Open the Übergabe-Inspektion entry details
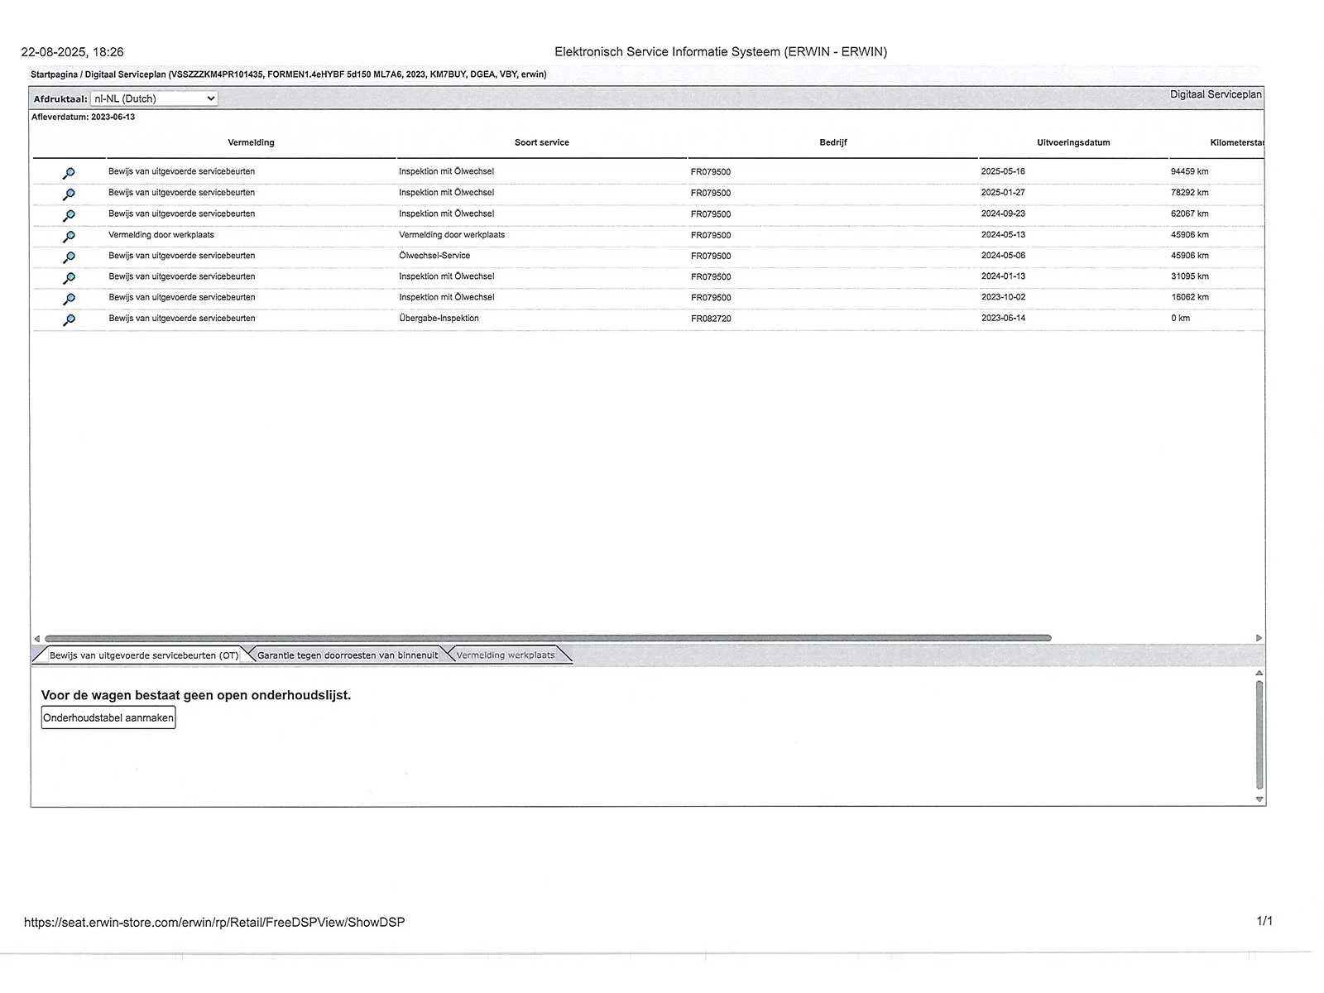Viewport: 1324px width, 993px height. [x=69, y=319]
